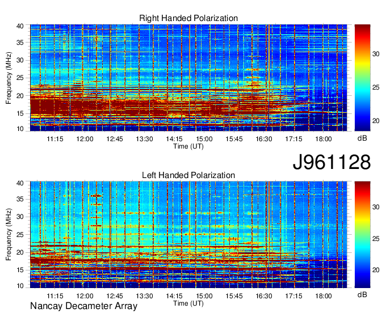
Task: Click the Right Handed Polarization title
Action: click(188, 18)
